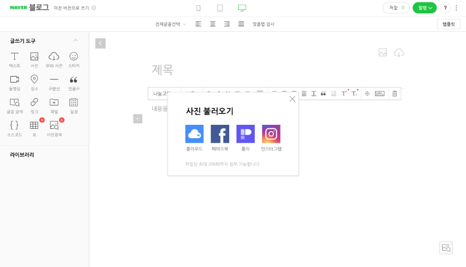Switch to desktop monitor preview

coord(242,8)
